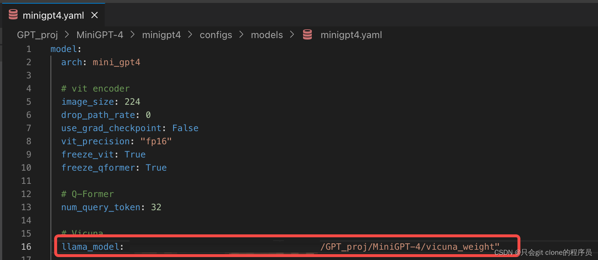598x260 pixels.
Task: Click the minigpt4 breadcrumb item
Action: (x=161, y=34)
